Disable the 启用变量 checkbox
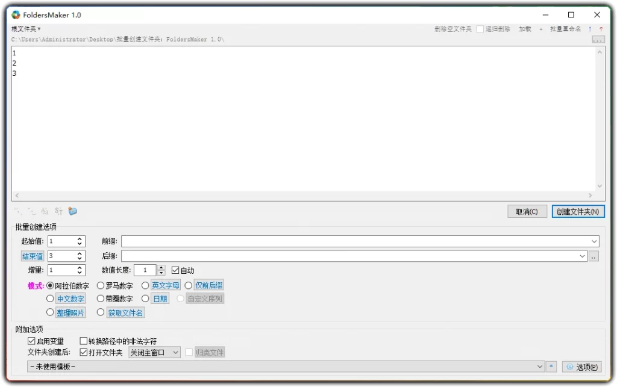 (x=31, y=341)
